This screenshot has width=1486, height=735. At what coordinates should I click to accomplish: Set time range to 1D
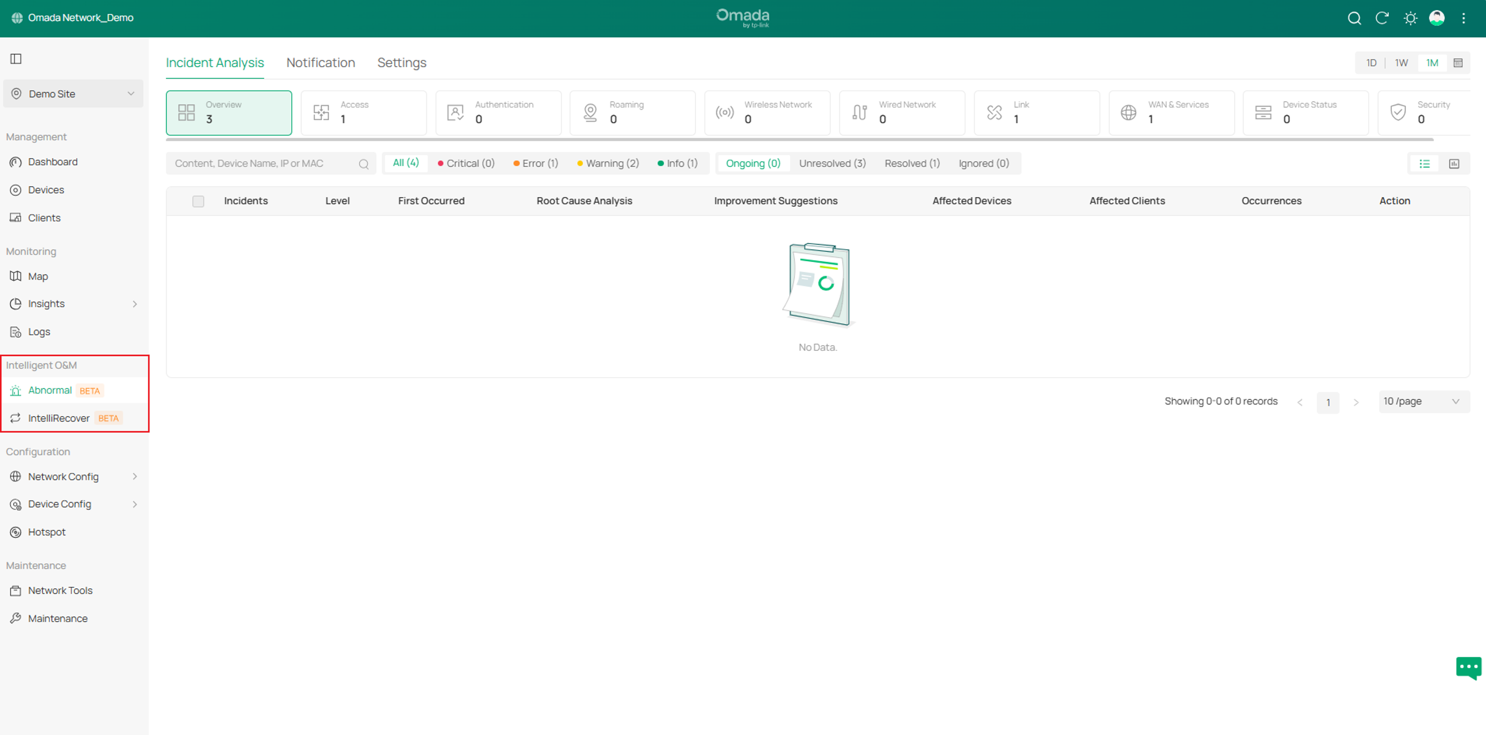(1371, 63)
